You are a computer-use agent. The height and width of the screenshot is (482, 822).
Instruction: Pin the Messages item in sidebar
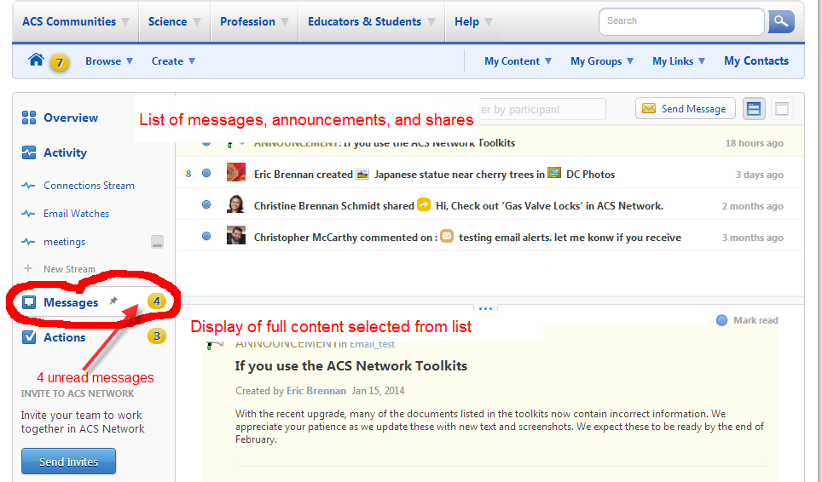113,301
